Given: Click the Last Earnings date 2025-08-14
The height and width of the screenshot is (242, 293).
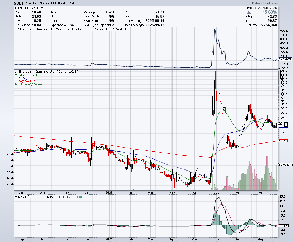Looking at the screenshot, I should pos(155,21).
